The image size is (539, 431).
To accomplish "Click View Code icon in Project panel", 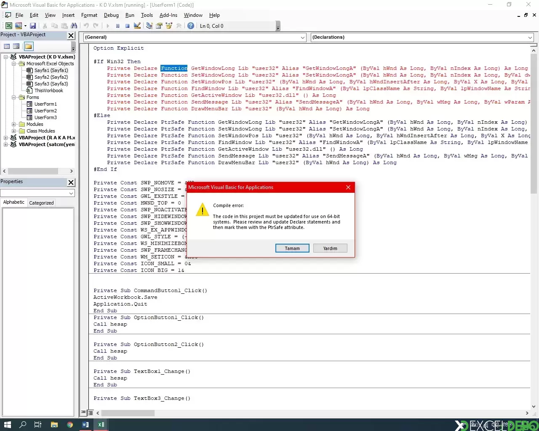I will click(7, 46).
